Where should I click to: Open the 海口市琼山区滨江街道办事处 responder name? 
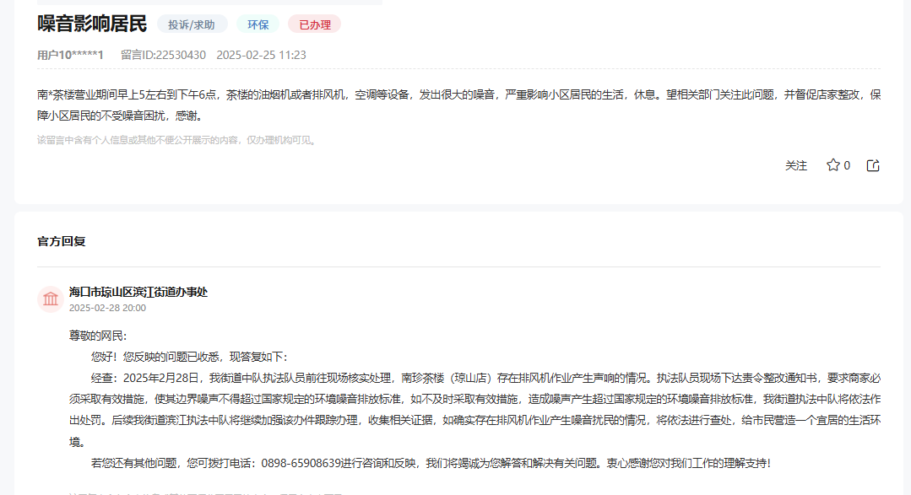click(x=138, y=292)
